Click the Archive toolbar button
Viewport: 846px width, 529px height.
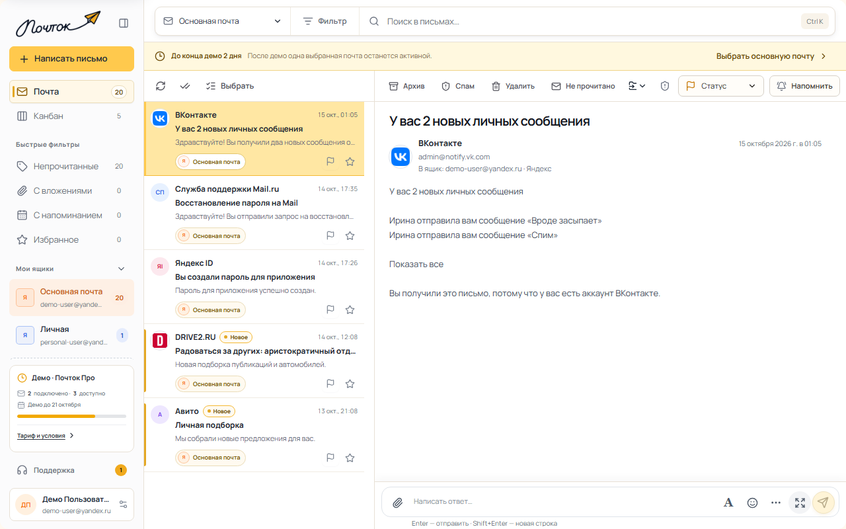pyautogui.click(x=406, y=86)
